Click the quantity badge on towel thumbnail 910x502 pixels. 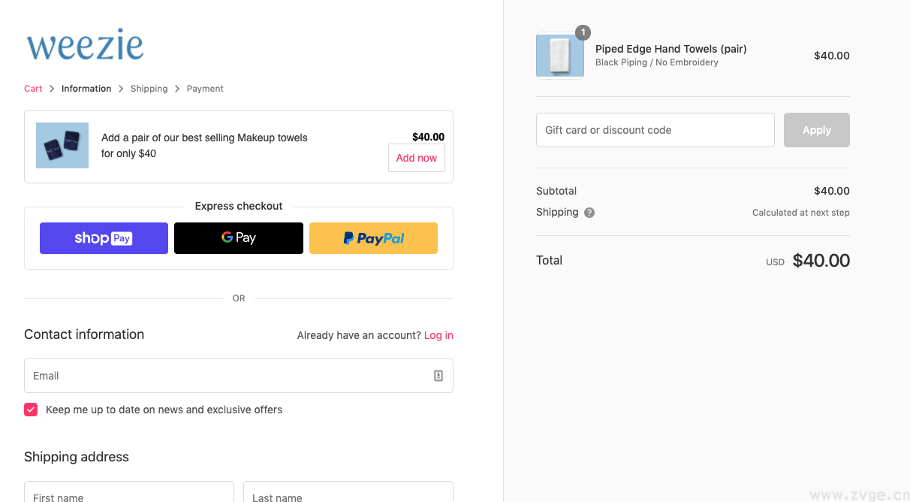coord(583,32)
